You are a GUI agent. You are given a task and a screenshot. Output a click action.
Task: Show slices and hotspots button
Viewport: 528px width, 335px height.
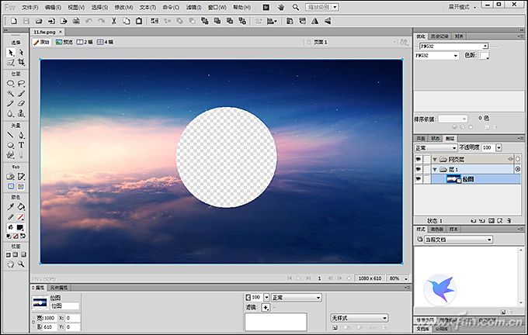coord(21,186)
